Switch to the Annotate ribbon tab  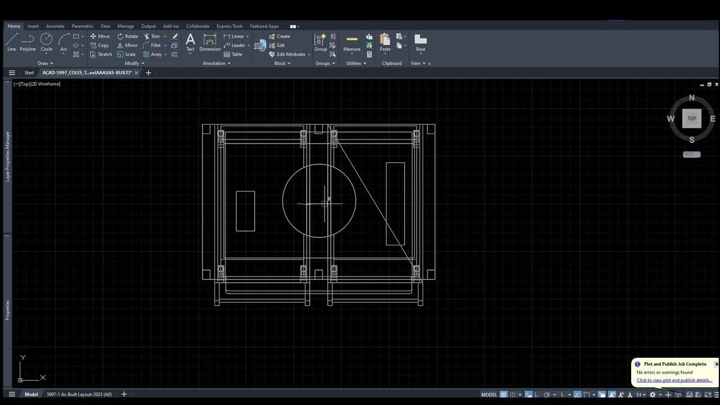coord(55,26)
